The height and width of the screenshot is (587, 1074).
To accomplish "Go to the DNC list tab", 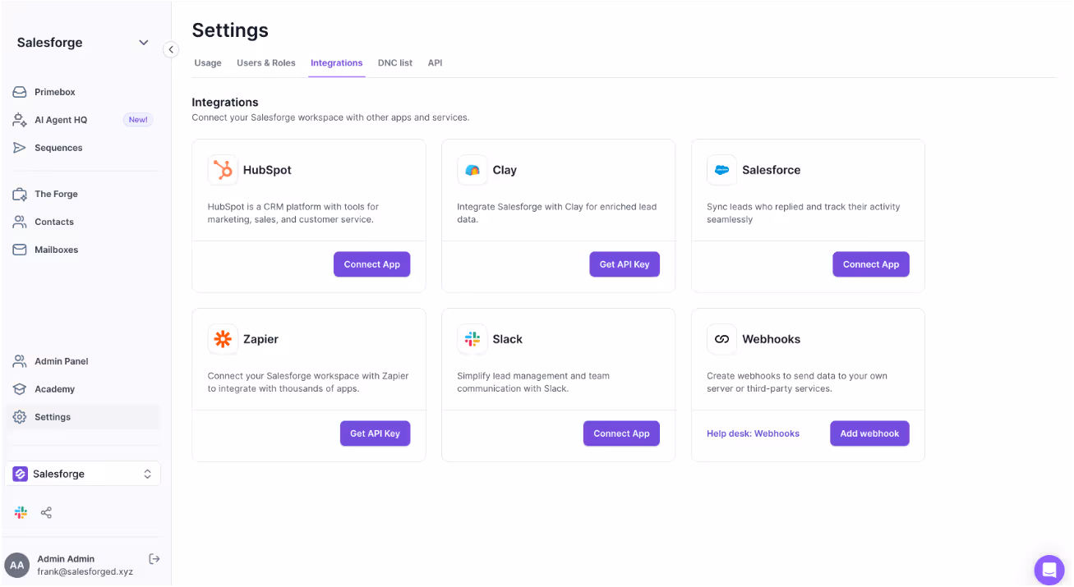I will [x=395, y=62].
